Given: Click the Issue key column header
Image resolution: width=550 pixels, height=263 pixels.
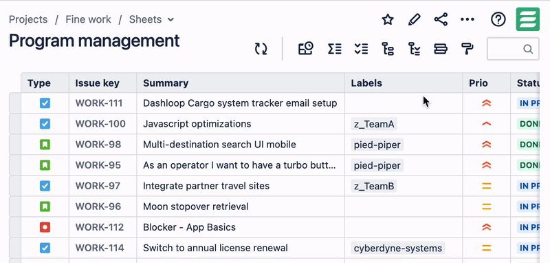Looking at the screenshot, I should coord(102,83).
